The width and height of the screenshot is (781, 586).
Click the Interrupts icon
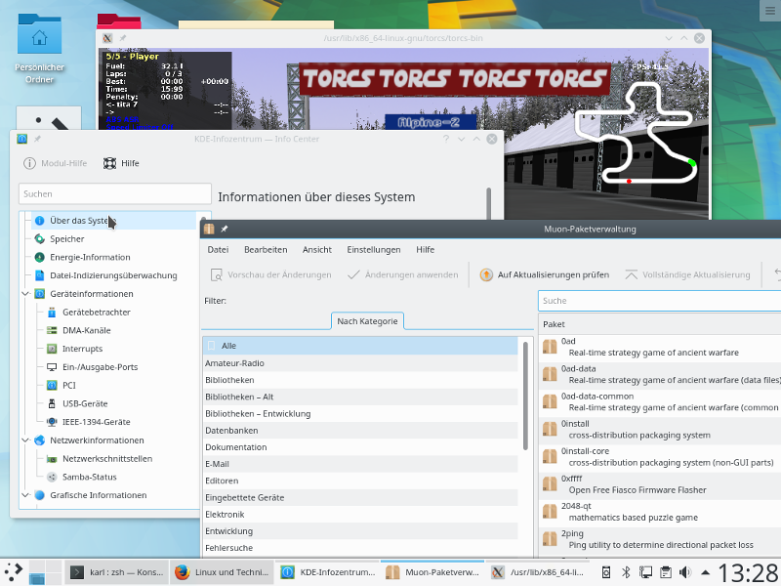[52, 349]
